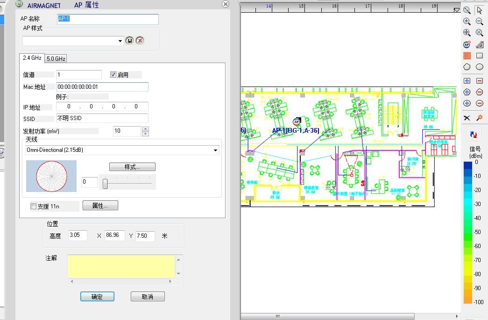The image size is (488, 320).
Task: Click the 确定 confirm button
Action: coord(97,297)
